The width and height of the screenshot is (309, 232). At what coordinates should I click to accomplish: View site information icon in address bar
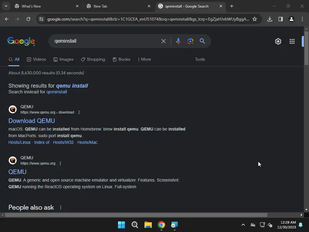coord(41,19)
